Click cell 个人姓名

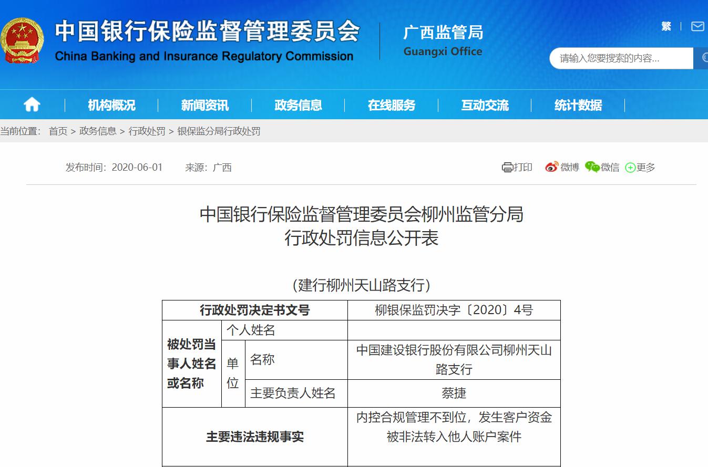(x=285, y=330)
